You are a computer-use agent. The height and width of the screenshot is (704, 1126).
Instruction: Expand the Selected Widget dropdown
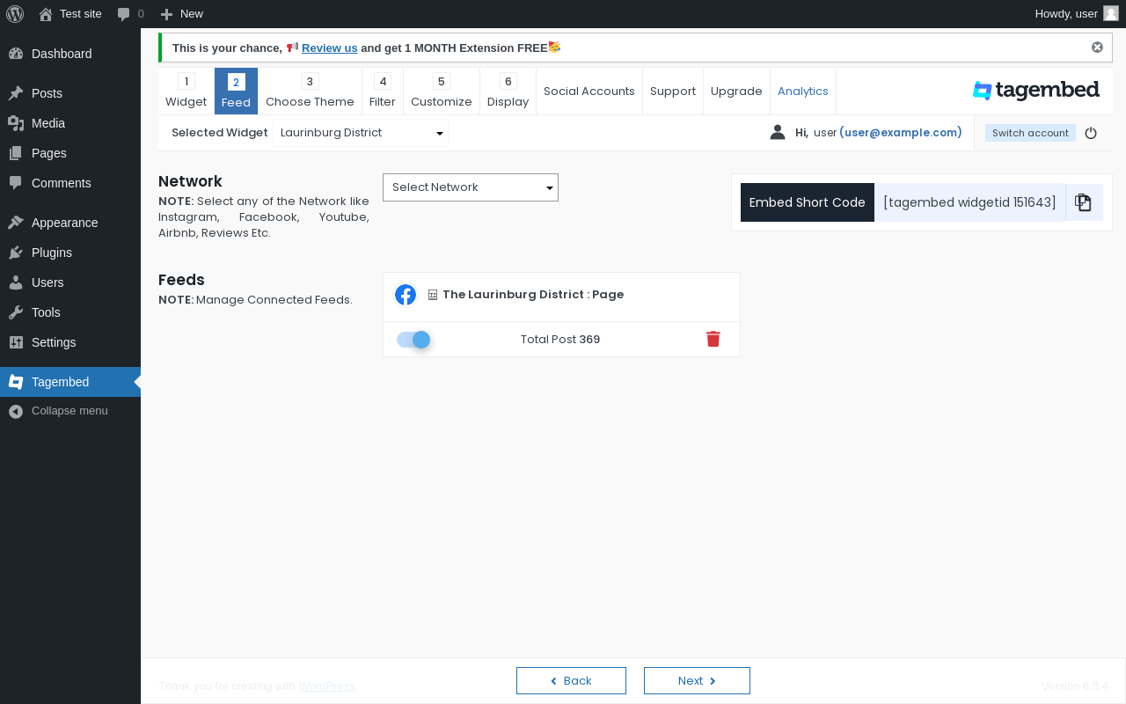coord(361,133)
